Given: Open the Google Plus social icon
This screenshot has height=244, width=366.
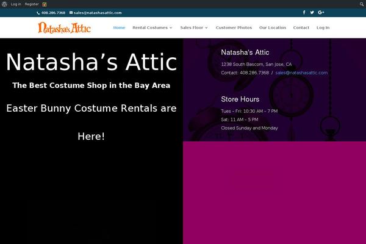Looking at the screenshot, I should coord(321,12).
